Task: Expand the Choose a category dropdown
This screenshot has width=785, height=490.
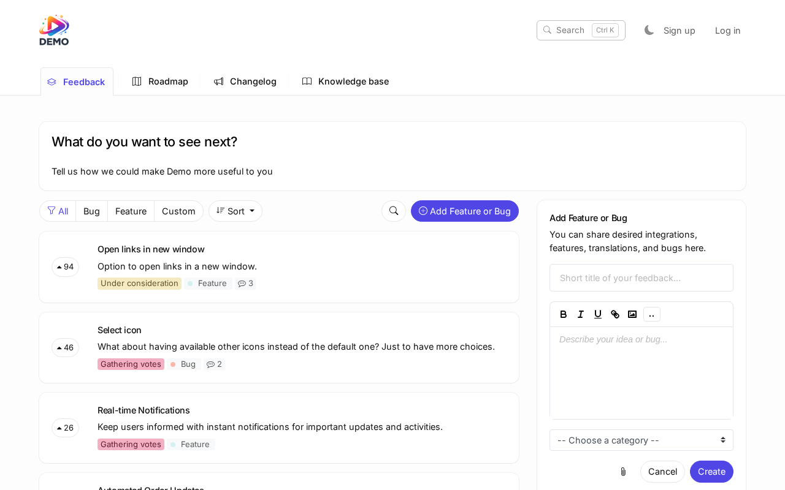Action: click(x=641, y=440)
